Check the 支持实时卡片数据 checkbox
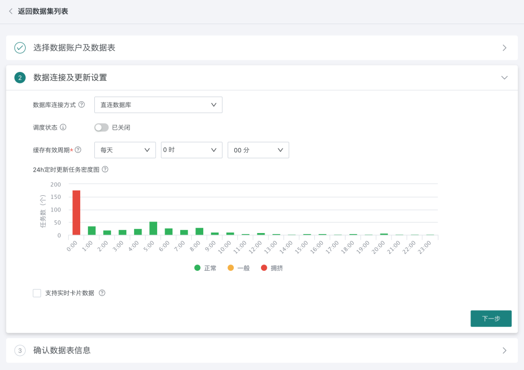The image size is (524, 370). [37, 293]
